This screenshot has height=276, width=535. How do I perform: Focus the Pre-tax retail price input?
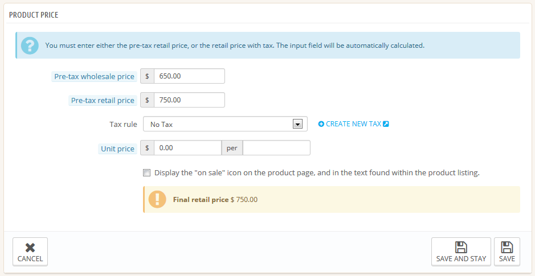189,100
